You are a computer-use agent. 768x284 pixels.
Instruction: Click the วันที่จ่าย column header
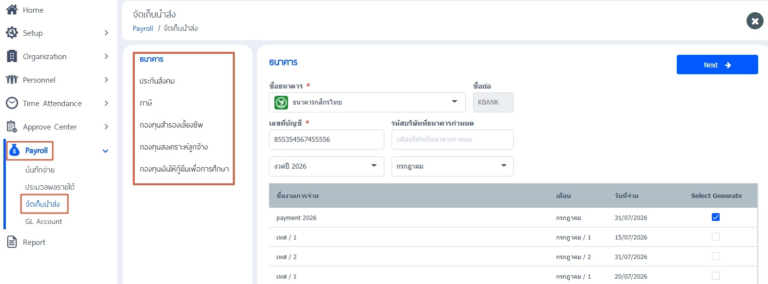[626, 196]
